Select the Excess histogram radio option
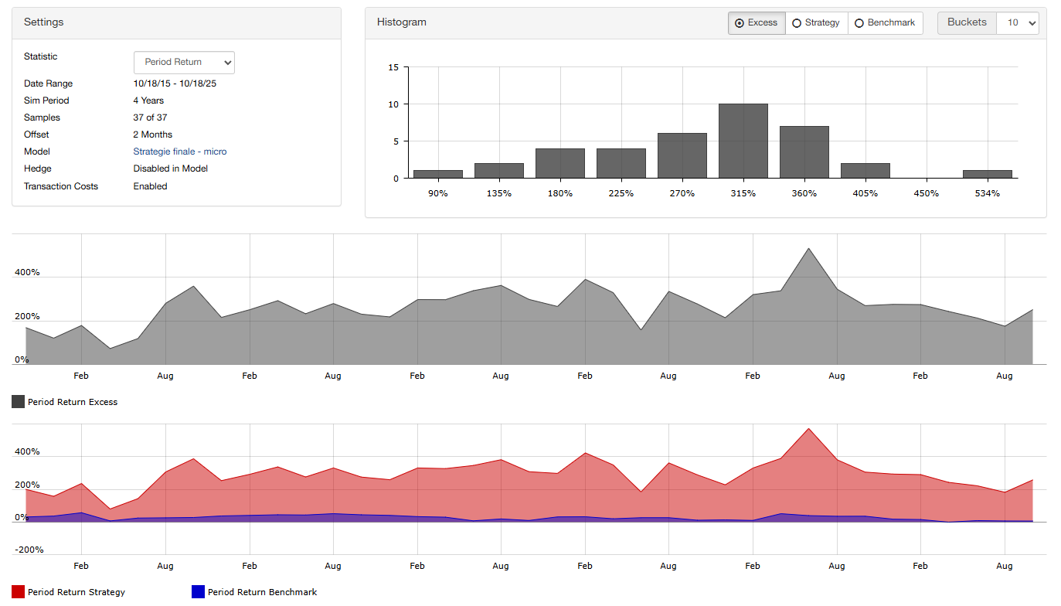The height and width of the screenshot is (606, 1061). pos(756,23)
